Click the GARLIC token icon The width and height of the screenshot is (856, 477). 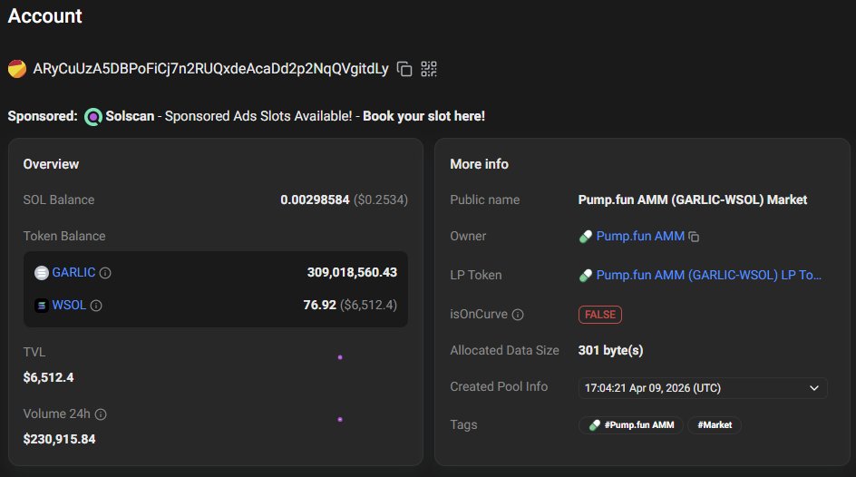tap(42, 272)
